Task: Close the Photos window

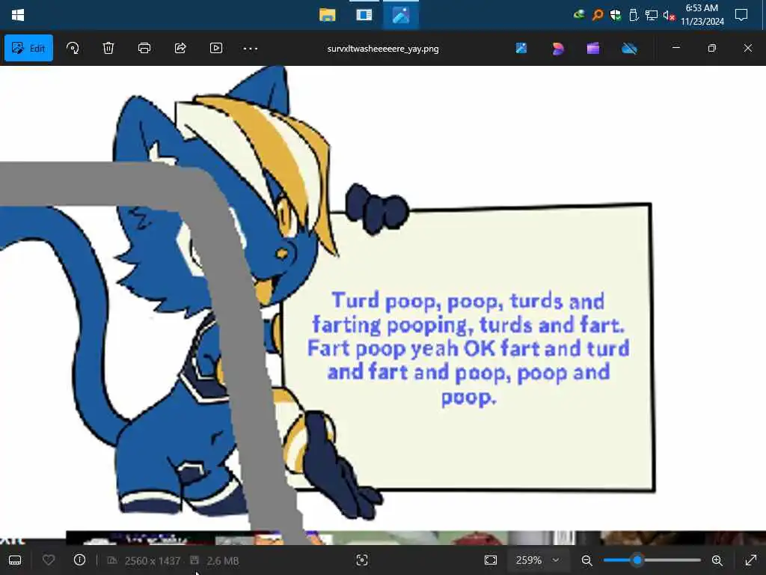Action: [748, 48]
